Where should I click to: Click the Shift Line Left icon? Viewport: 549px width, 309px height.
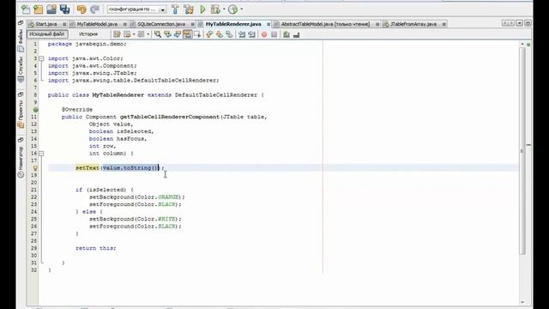coord(242,34)
